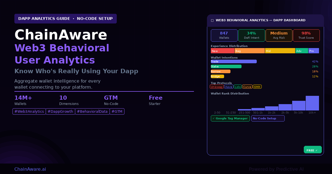The width and height of the screenshot is (332, 174).
Task: Select the red New experience segment
Action: [222, 51]
